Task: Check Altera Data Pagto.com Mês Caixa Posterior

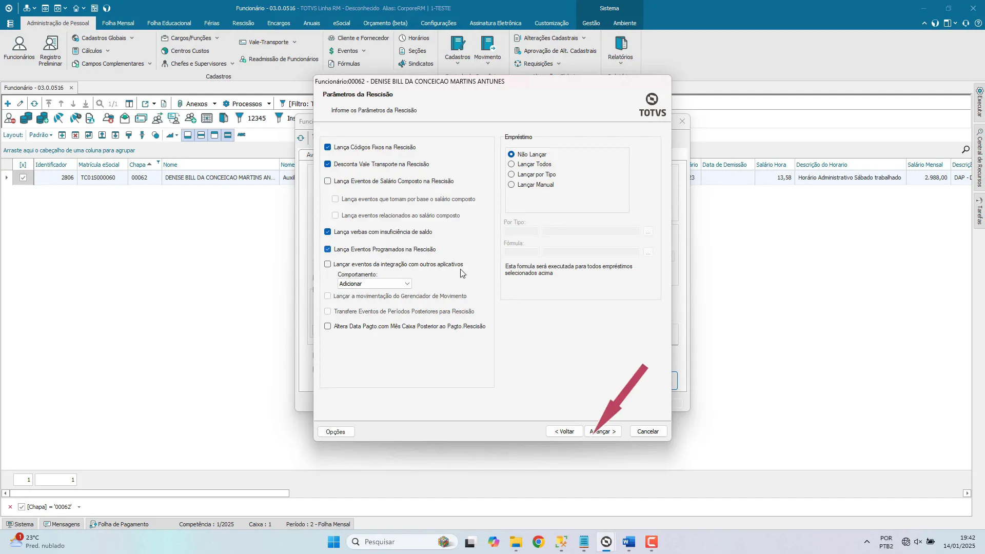Action: 328,326
